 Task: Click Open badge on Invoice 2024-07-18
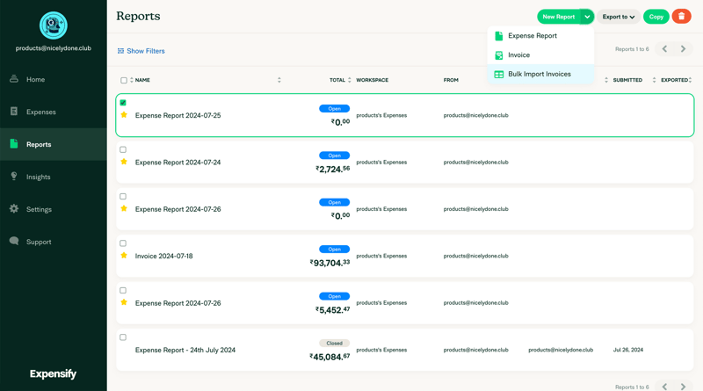tap(335, 249)
